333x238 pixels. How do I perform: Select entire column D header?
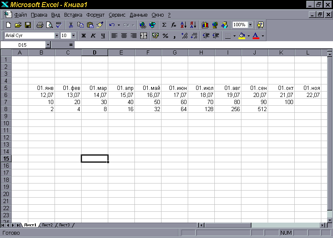95,52
